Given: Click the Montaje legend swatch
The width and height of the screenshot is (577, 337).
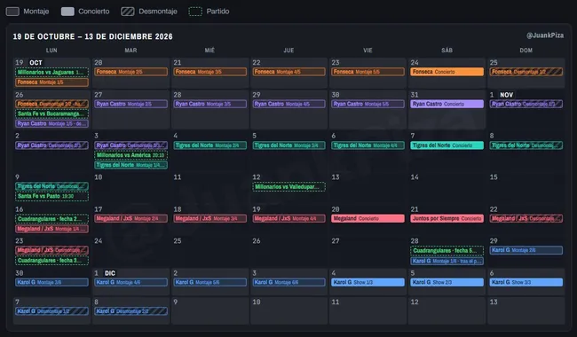Looking at the screenshot, I should click(12, 12).
